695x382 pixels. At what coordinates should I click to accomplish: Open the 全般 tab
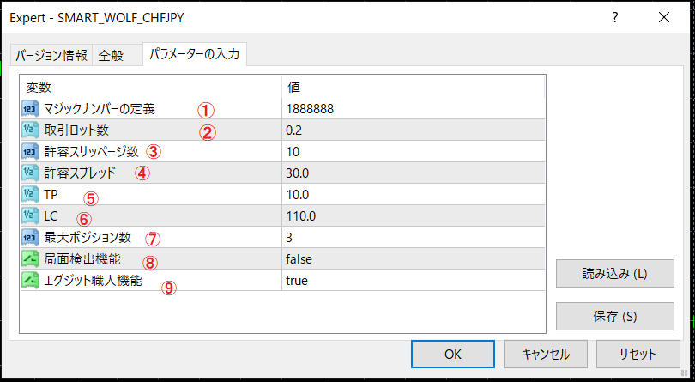[x=111, y=56]
